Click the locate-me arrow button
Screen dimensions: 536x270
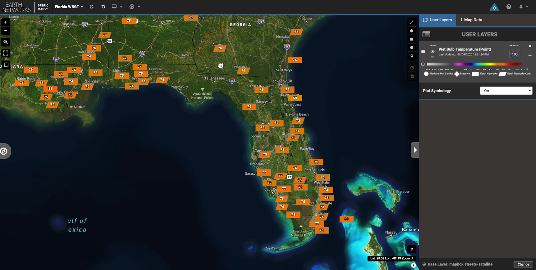(412, 249)
